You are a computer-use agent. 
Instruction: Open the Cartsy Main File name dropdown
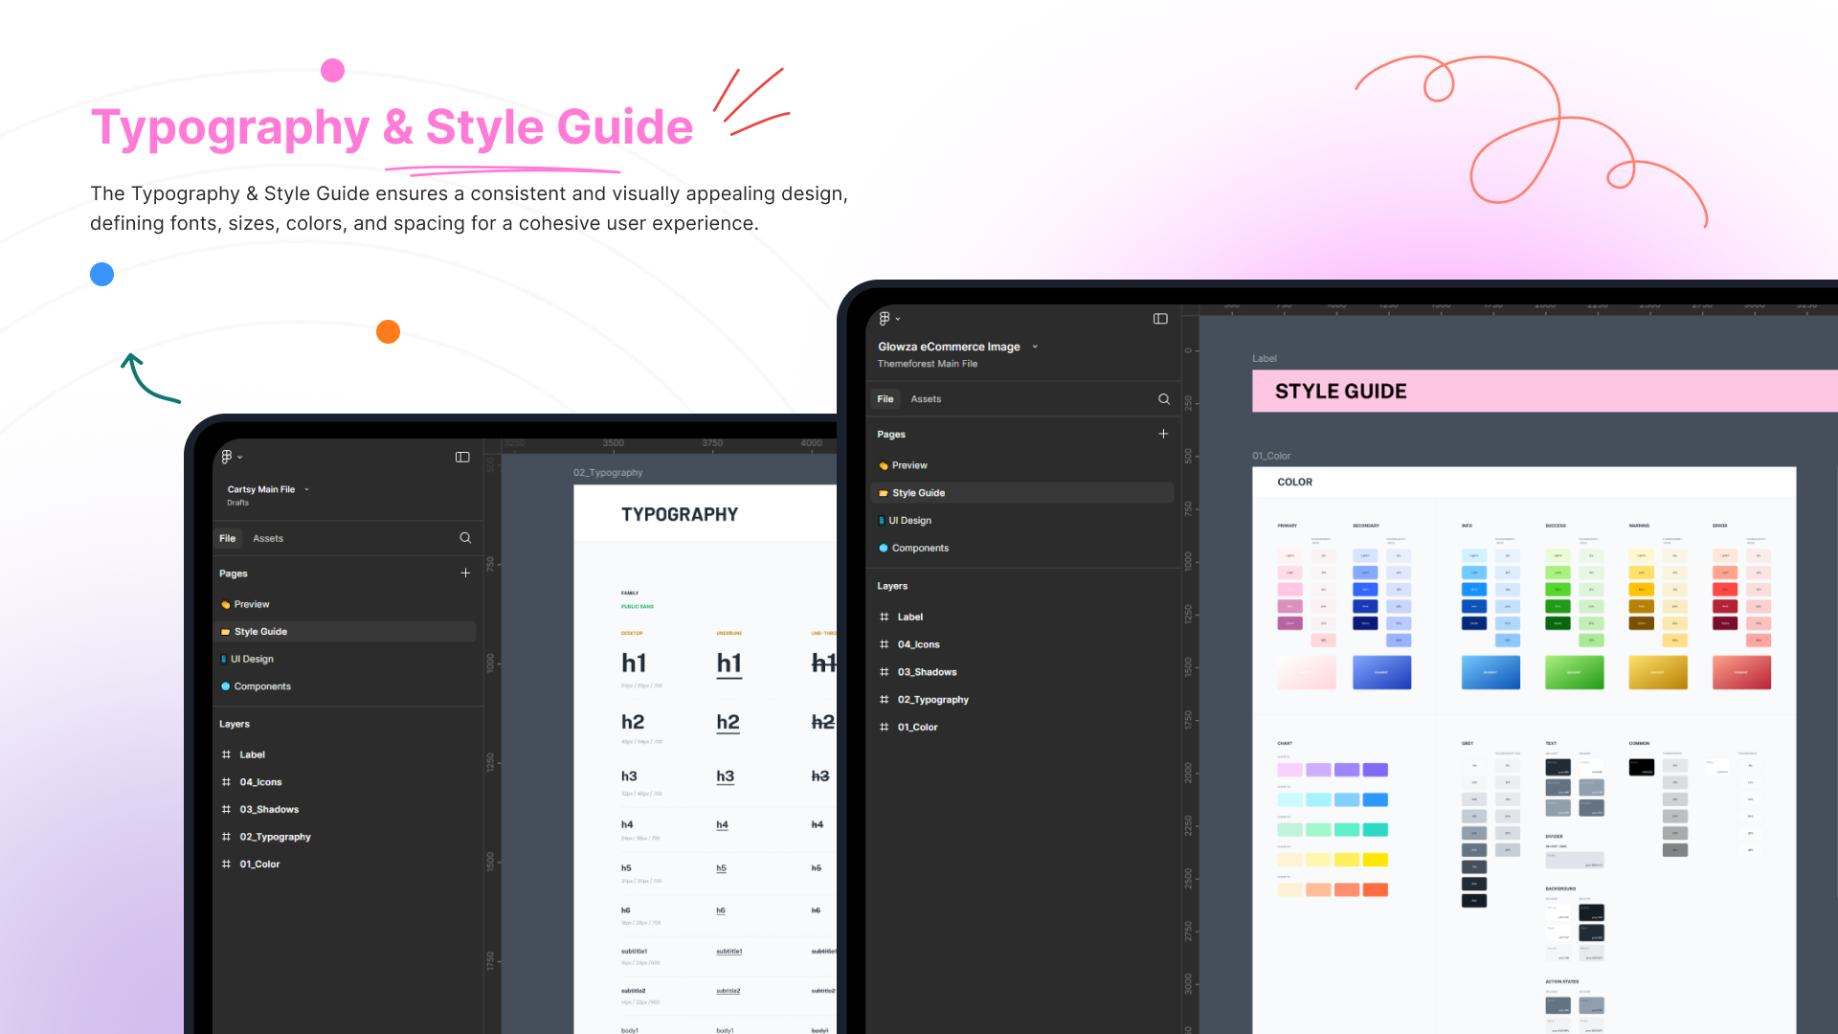pyautogui.click(x=306, y=488)
